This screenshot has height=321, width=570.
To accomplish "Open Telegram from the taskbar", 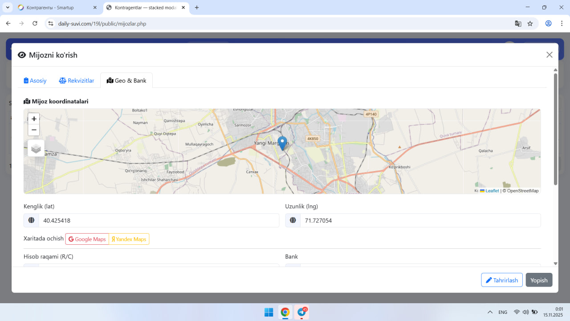I will [x=302, y=312].
